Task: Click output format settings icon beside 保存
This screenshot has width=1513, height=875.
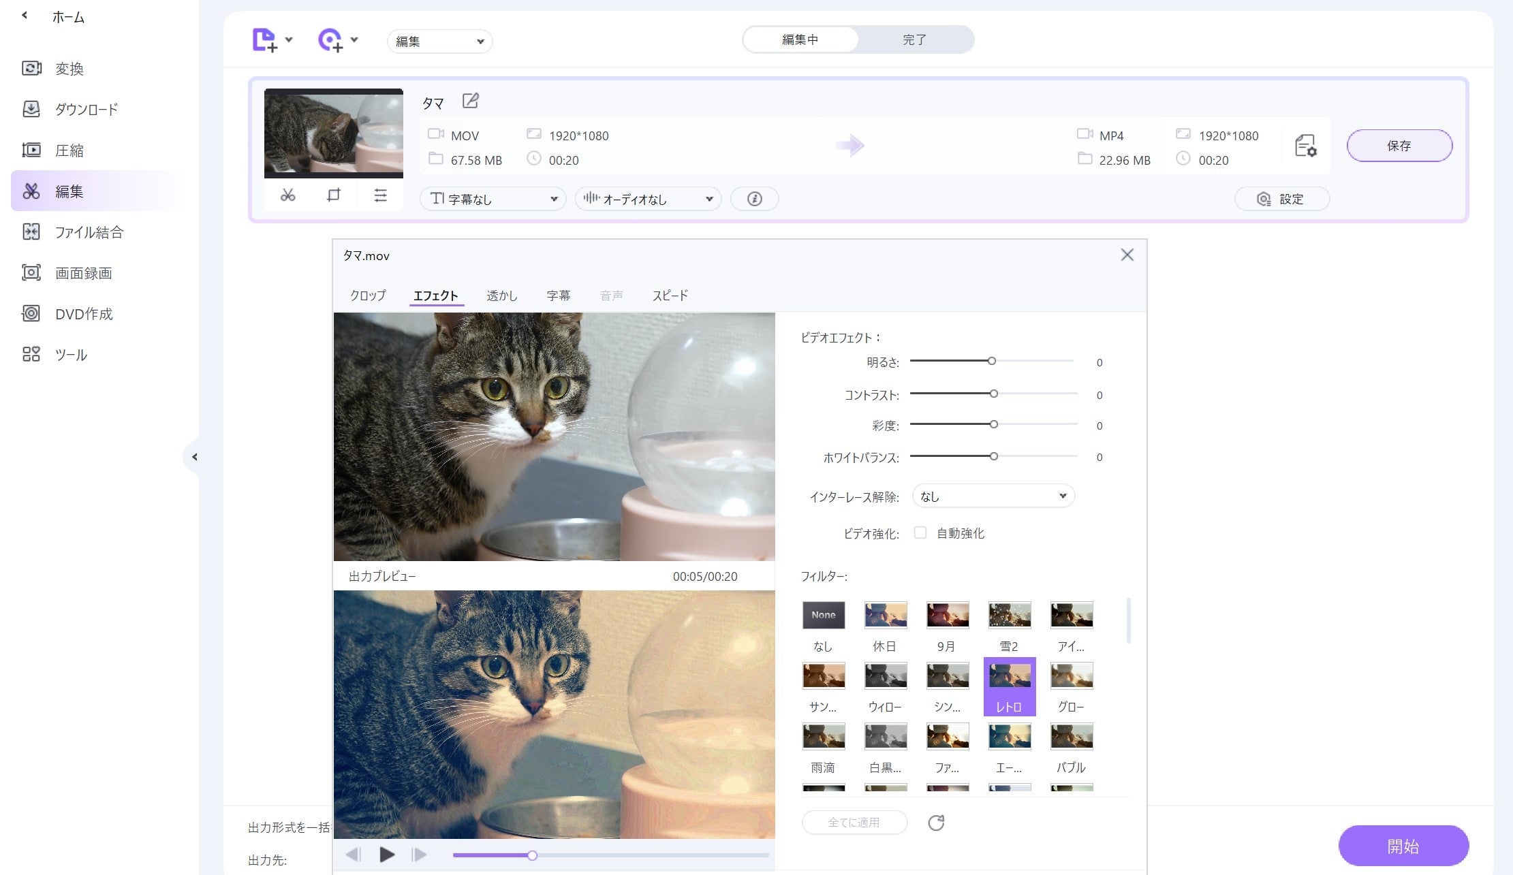Action: click(1305, 146)
